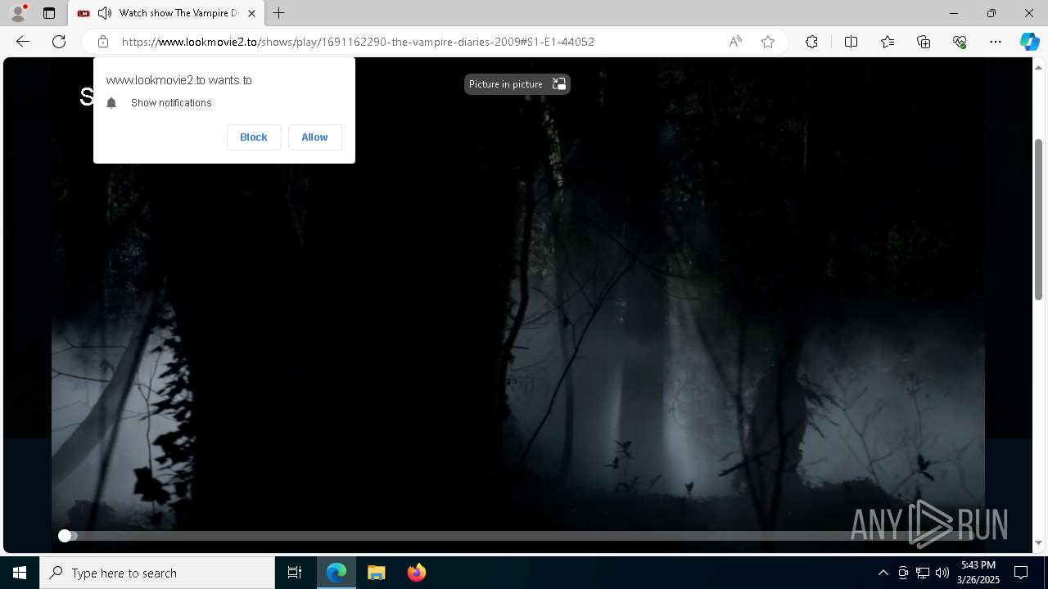Open a new tab with plus button
This screenshot has width=1048, height=589.
(279, 13)
